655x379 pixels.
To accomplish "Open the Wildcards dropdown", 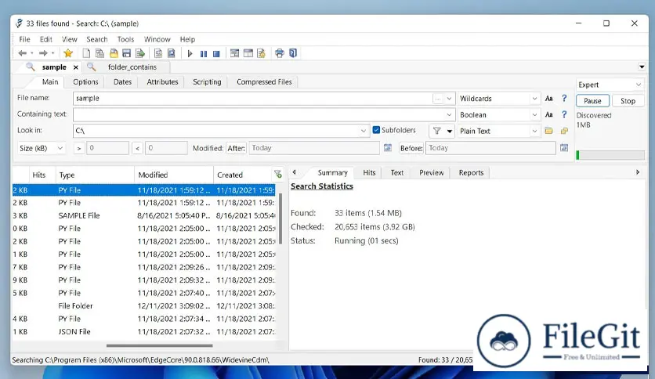I will pyautogui.click(x=534, y=99).
